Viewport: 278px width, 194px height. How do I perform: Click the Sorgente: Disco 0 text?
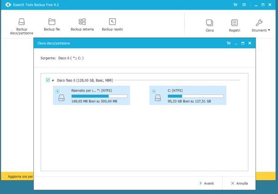[62, 58]
